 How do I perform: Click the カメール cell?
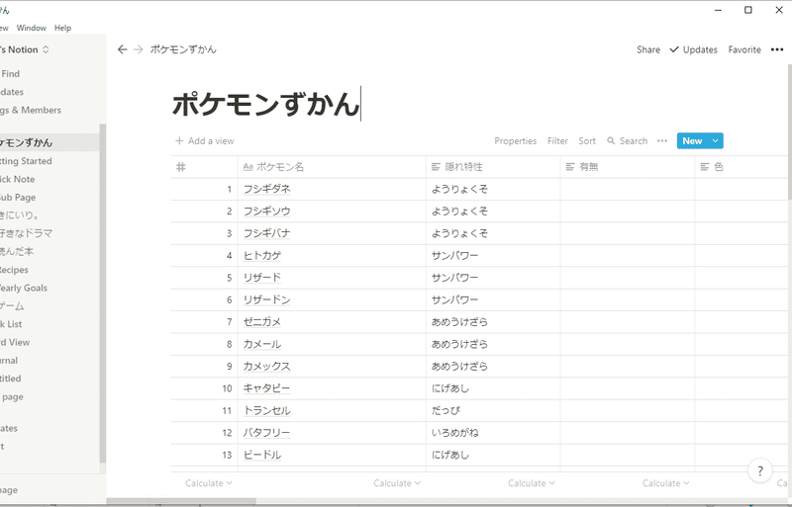tap(332, 344)
